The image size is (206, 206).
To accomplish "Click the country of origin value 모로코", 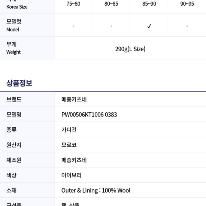I will [69, 145].
